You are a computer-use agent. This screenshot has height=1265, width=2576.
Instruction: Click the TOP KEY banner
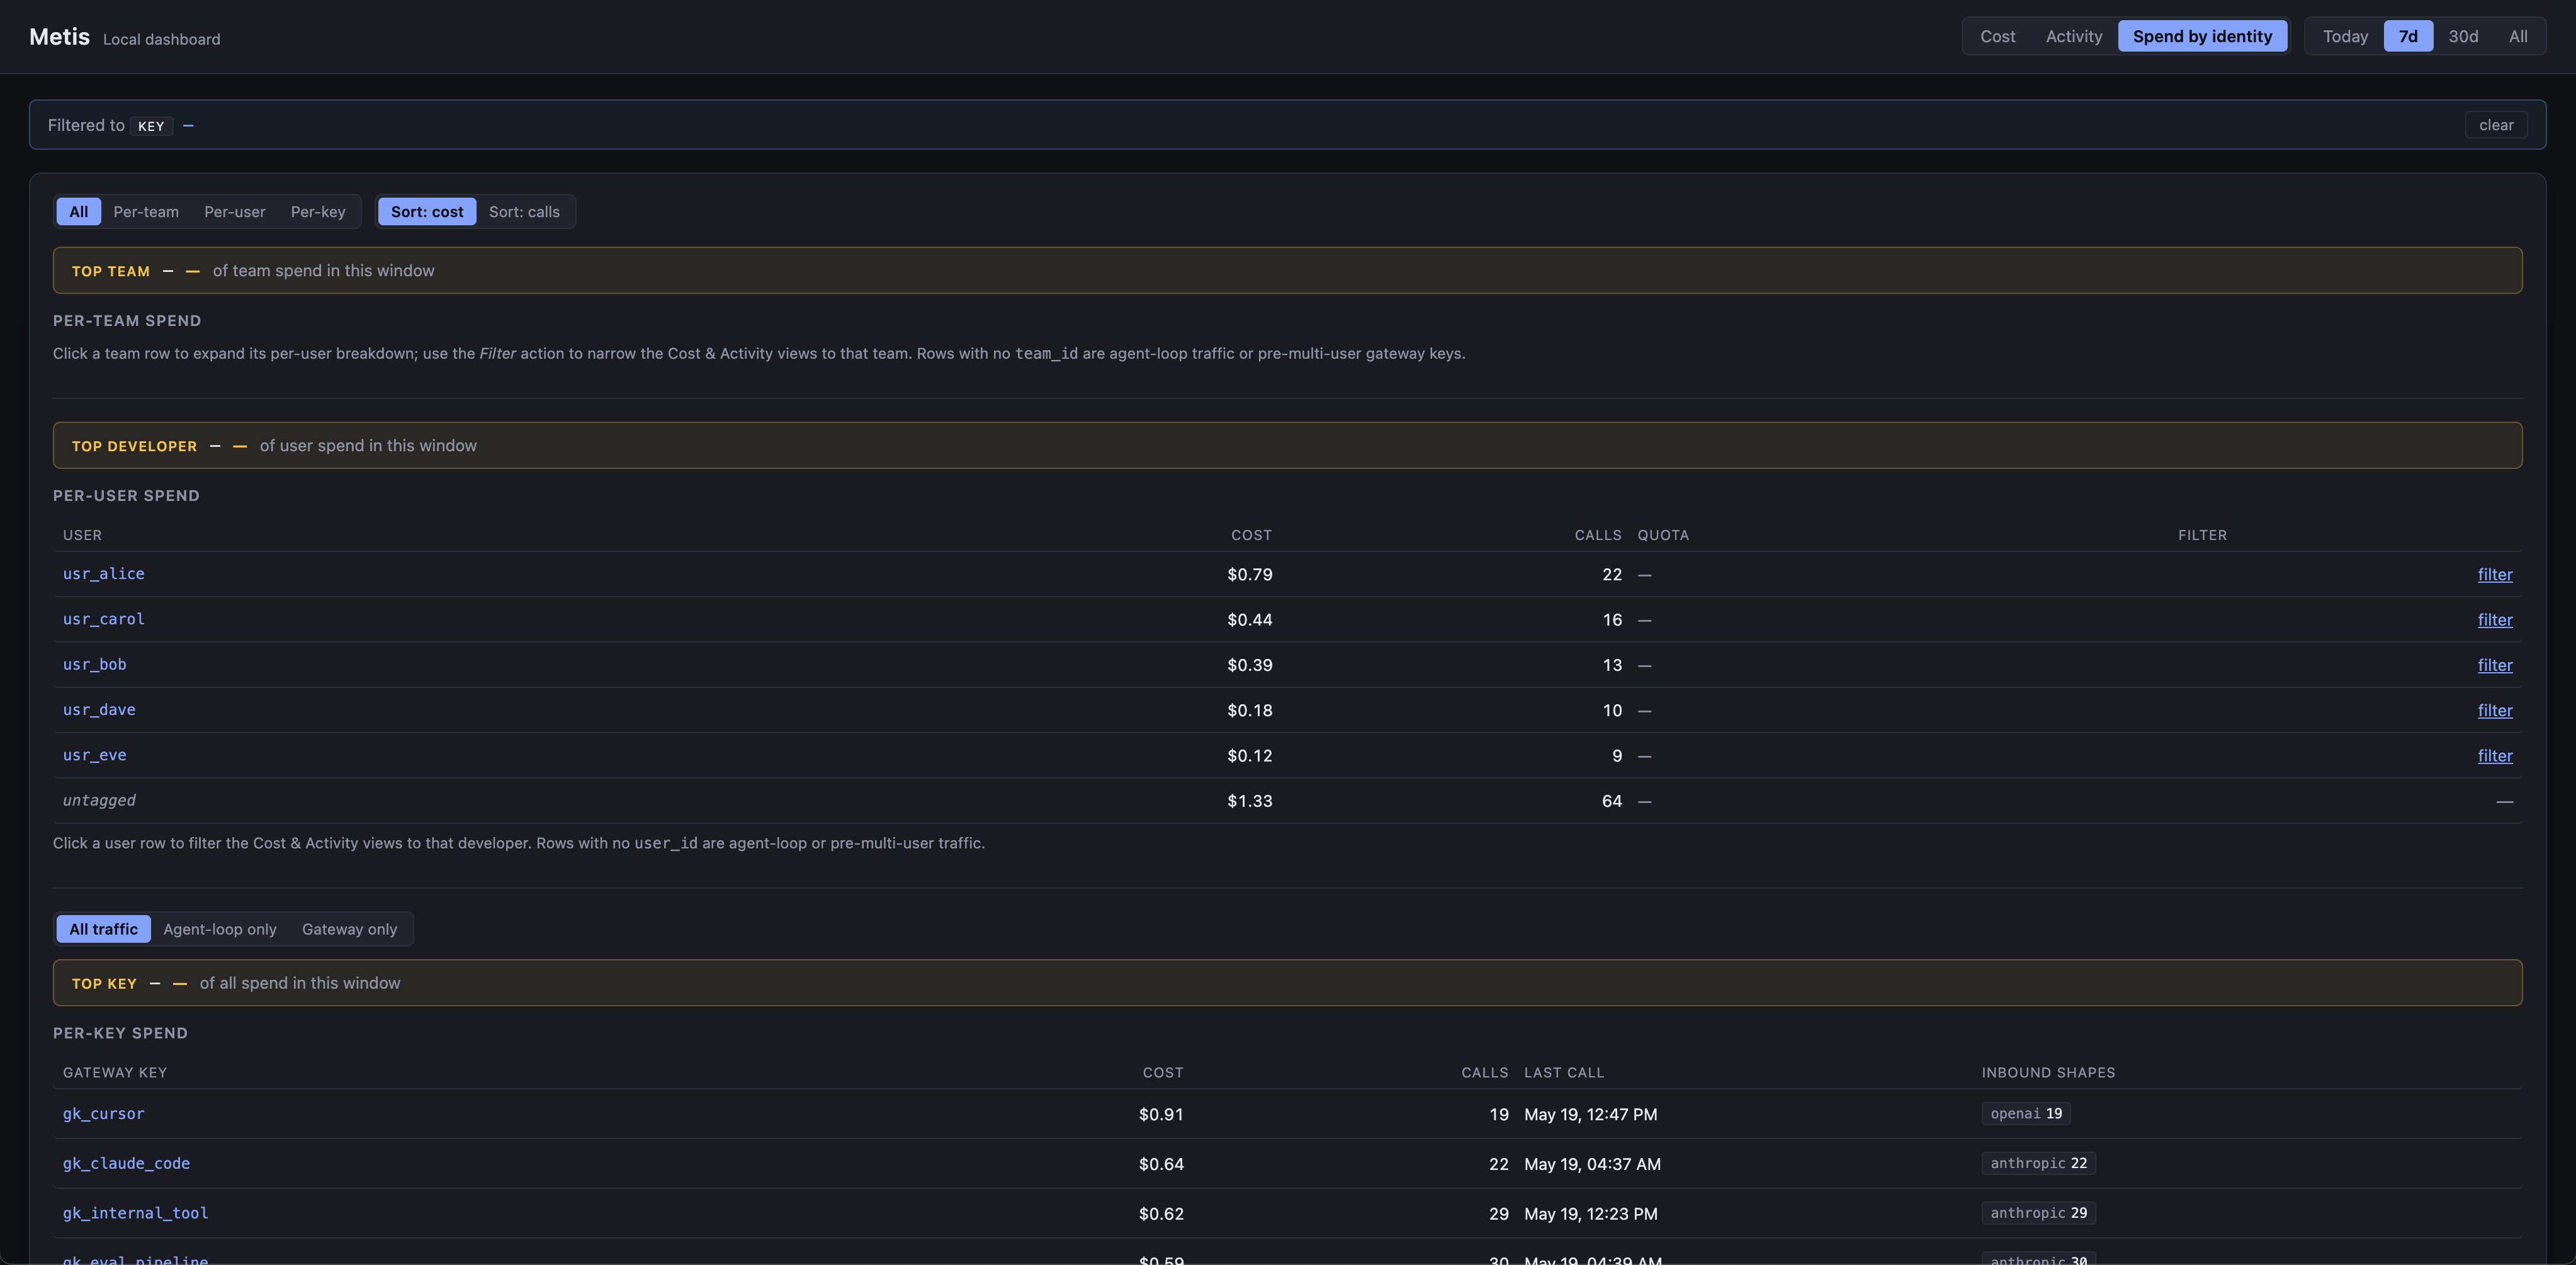point(1287,983)
